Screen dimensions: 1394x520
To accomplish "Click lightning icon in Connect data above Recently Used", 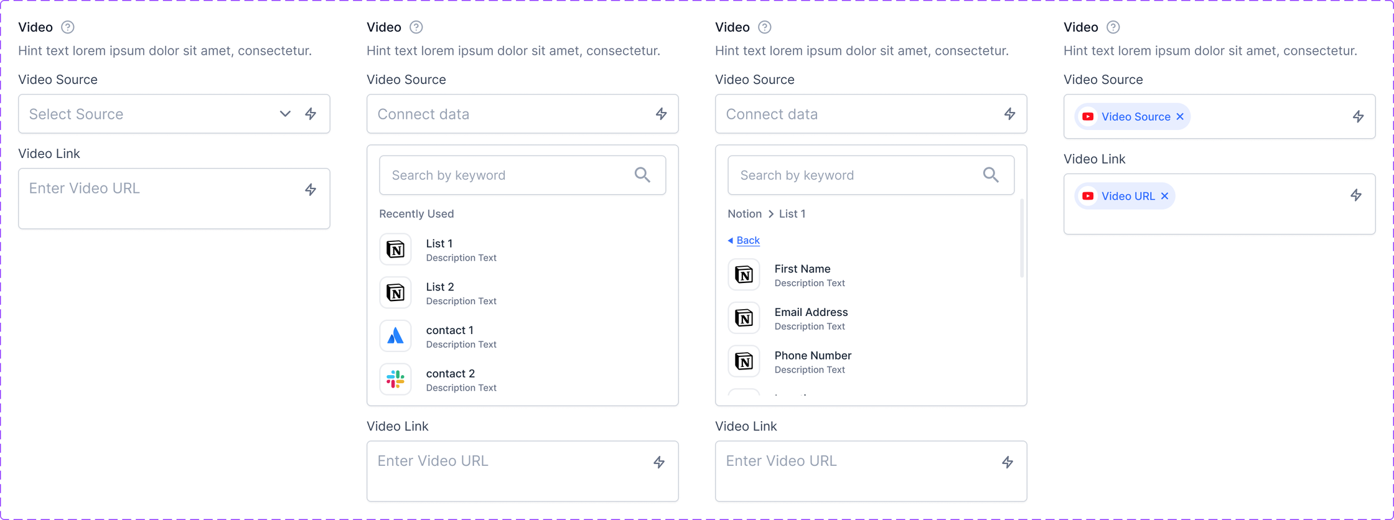I will tap(661, 114).
